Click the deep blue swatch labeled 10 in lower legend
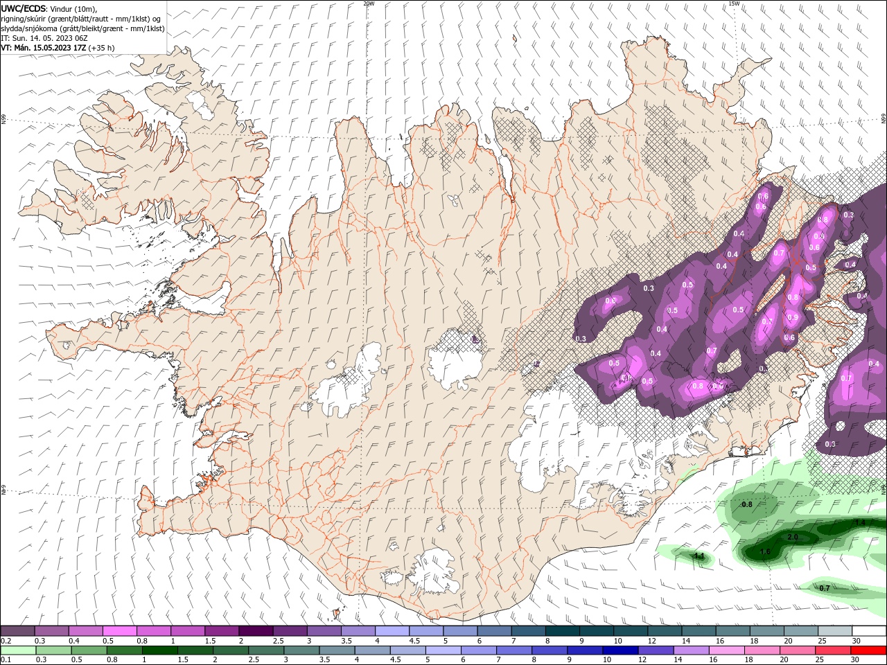Image resolution: width=887 pixels, height=665 pixels. (x=620, y=650)
